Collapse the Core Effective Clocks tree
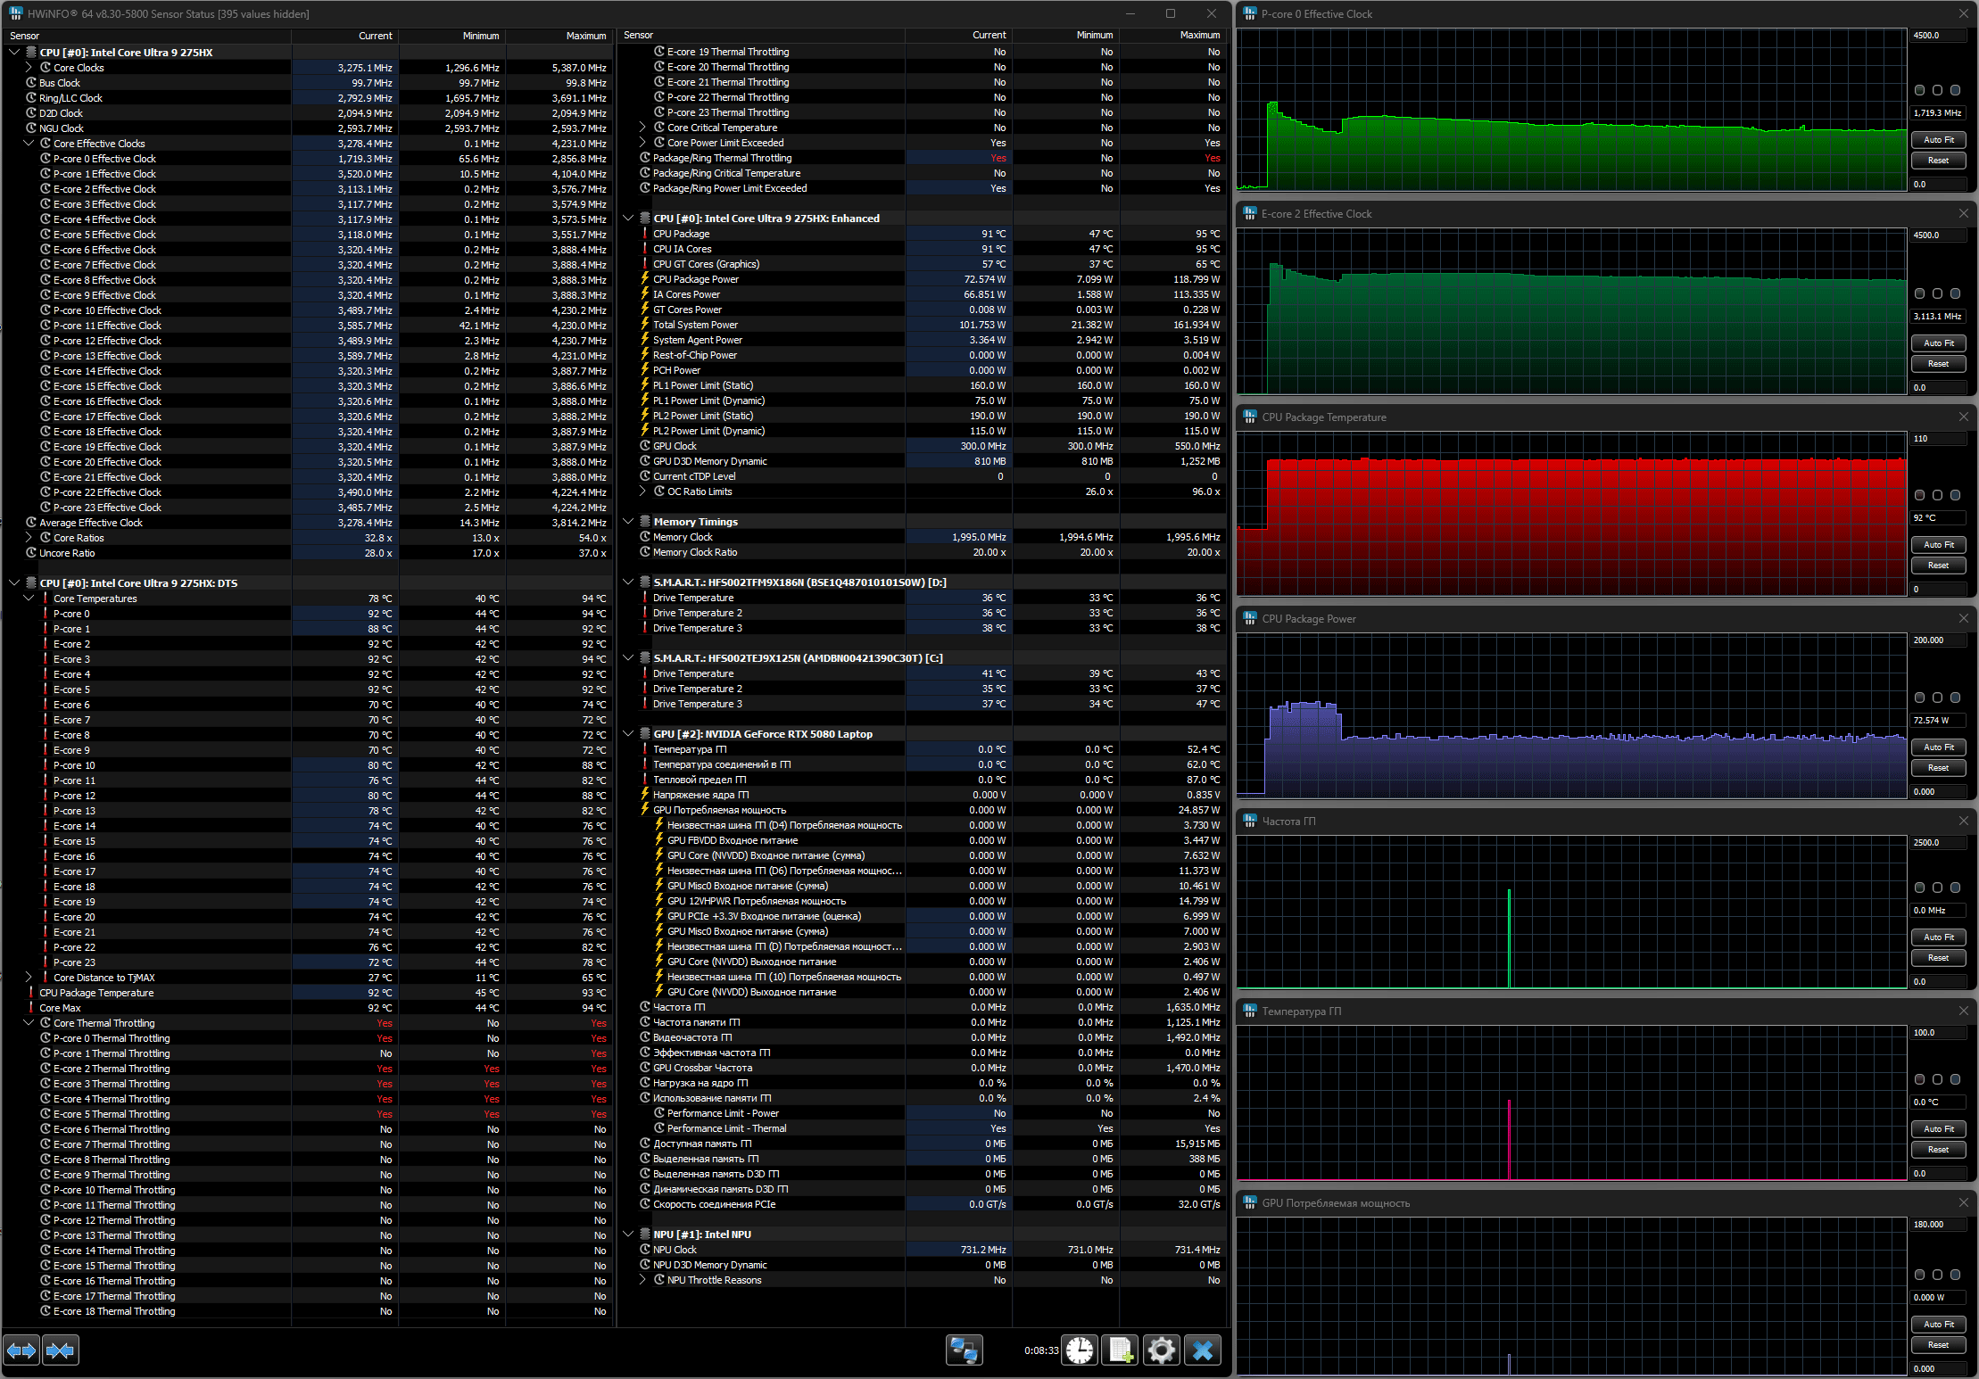Screen dimensions: 1979x1379 pyautogui.click(x=29, y=144)
